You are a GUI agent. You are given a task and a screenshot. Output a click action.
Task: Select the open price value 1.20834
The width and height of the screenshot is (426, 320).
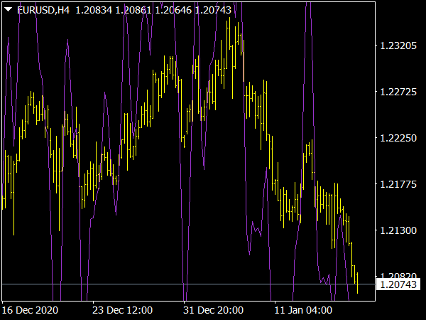tap(94, 11)
